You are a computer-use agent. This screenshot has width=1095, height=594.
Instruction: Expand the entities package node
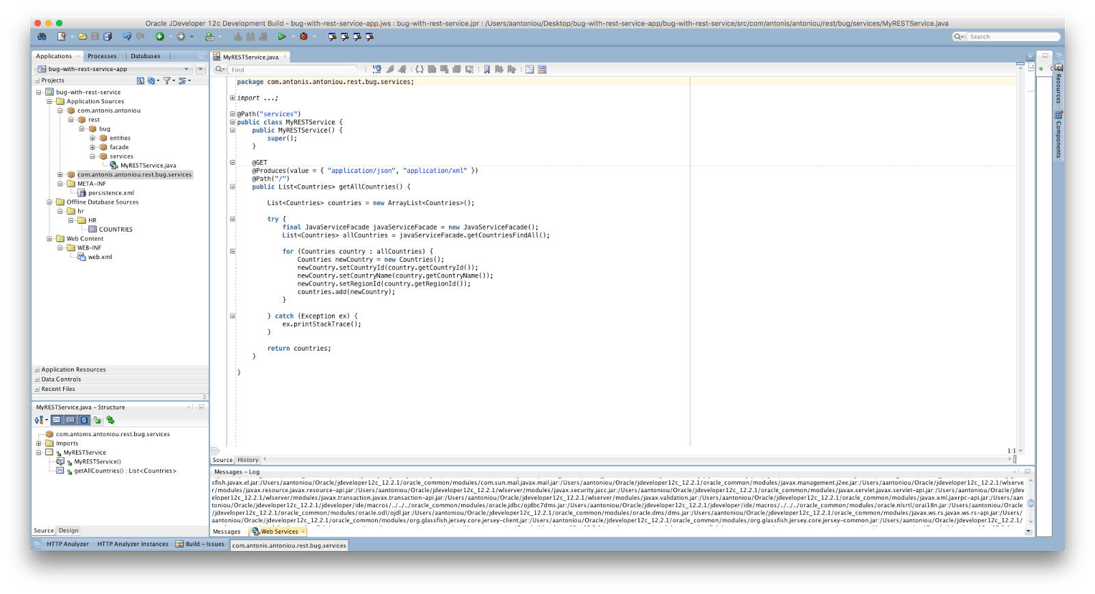click(x=92, y=138)
